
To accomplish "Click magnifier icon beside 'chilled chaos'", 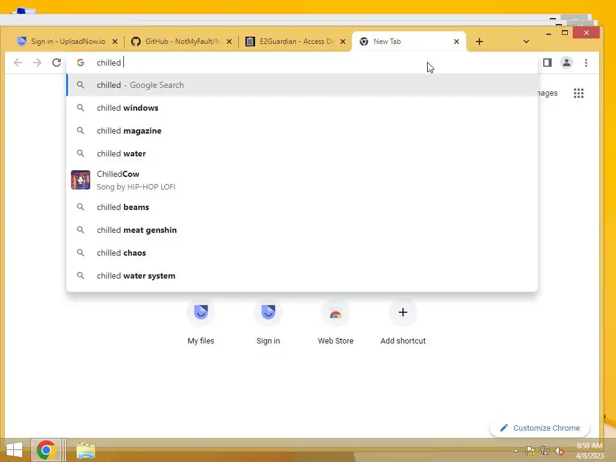I will pos(81,253).
